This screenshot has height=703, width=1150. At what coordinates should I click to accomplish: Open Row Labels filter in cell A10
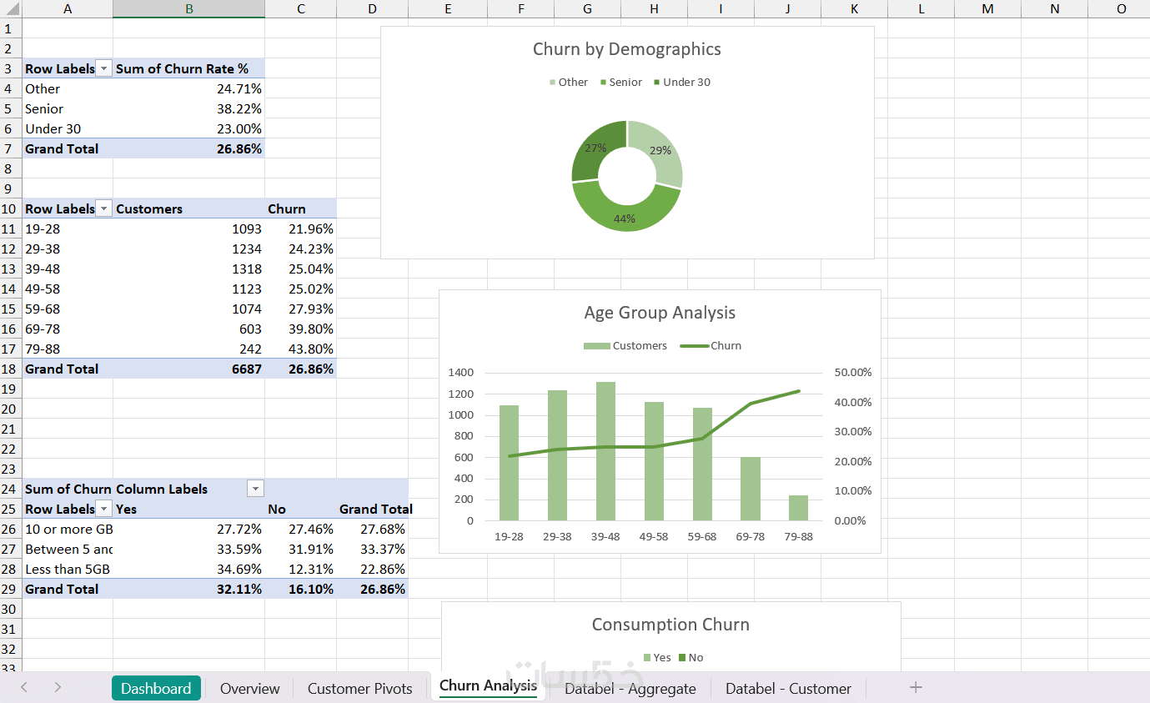(104, 208)
